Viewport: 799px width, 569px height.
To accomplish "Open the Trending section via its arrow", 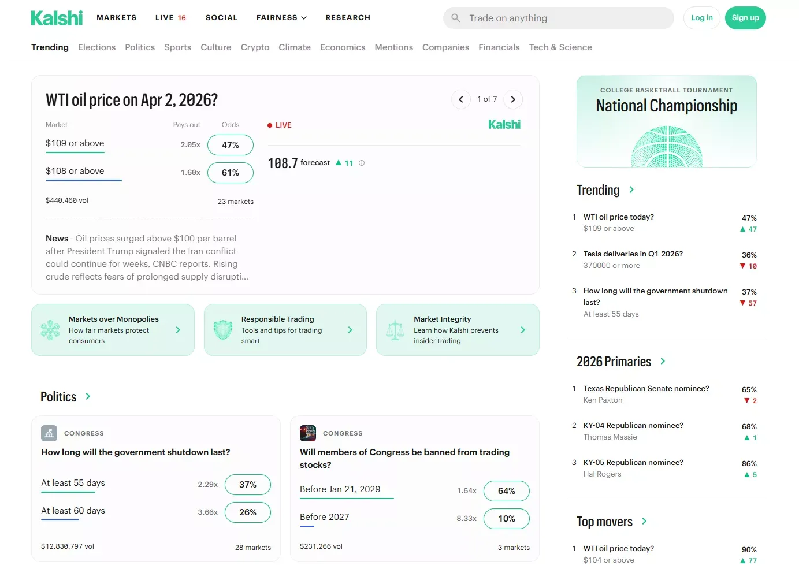I will pos(630,189).
